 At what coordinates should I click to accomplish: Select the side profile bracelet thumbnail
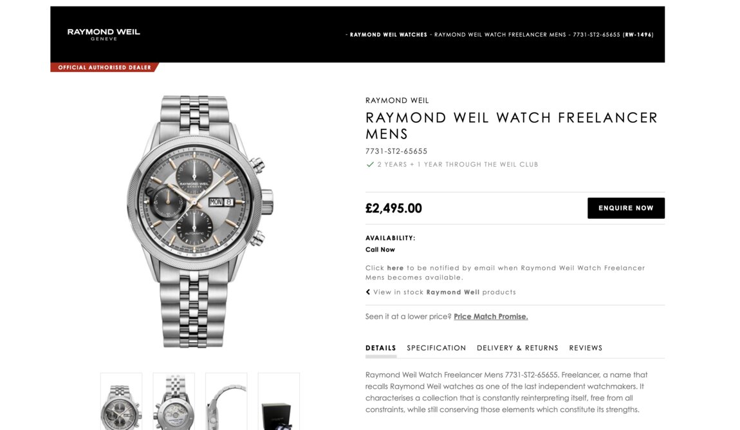(x=226, y=401)
